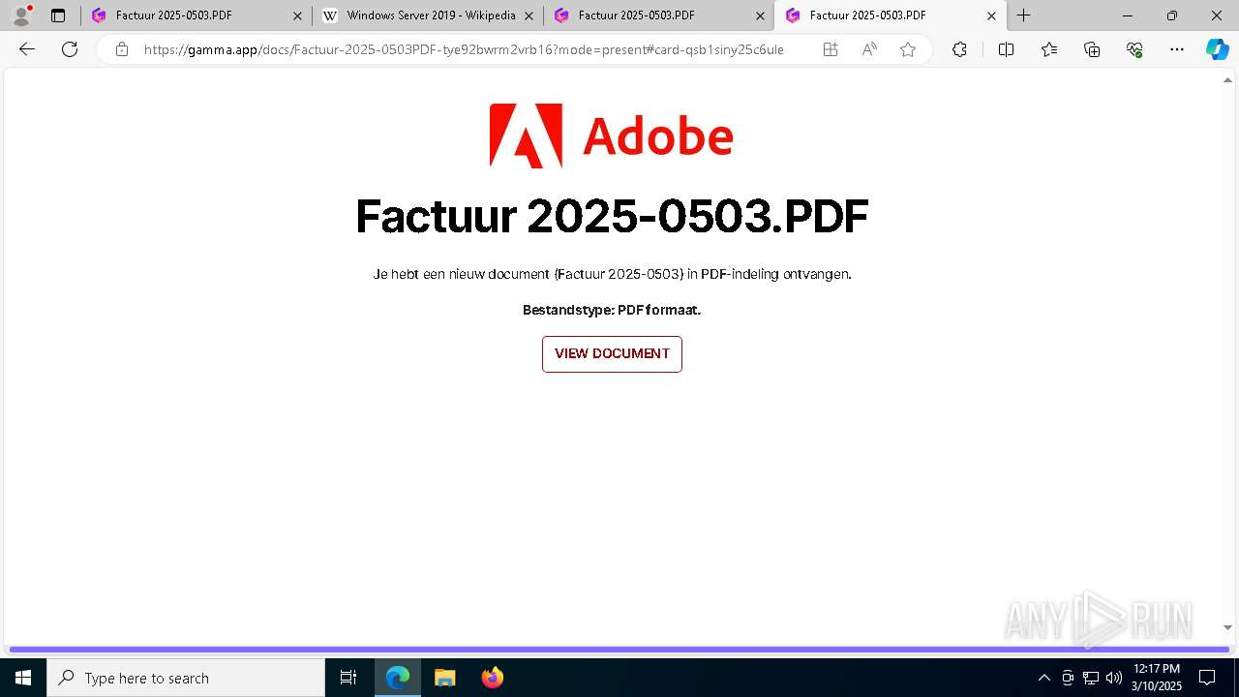Open File Explorer taskbar icon
The image size is (1239, 697).
pos(444,678)
